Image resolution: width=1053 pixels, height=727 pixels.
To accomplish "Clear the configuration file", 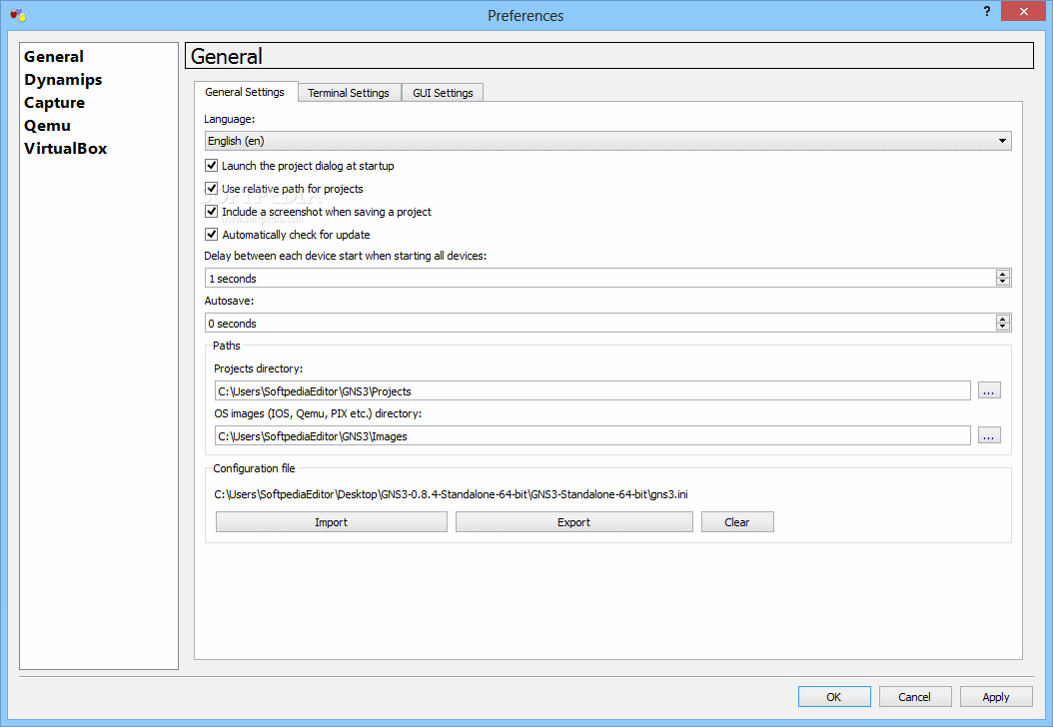I will 737,521.
